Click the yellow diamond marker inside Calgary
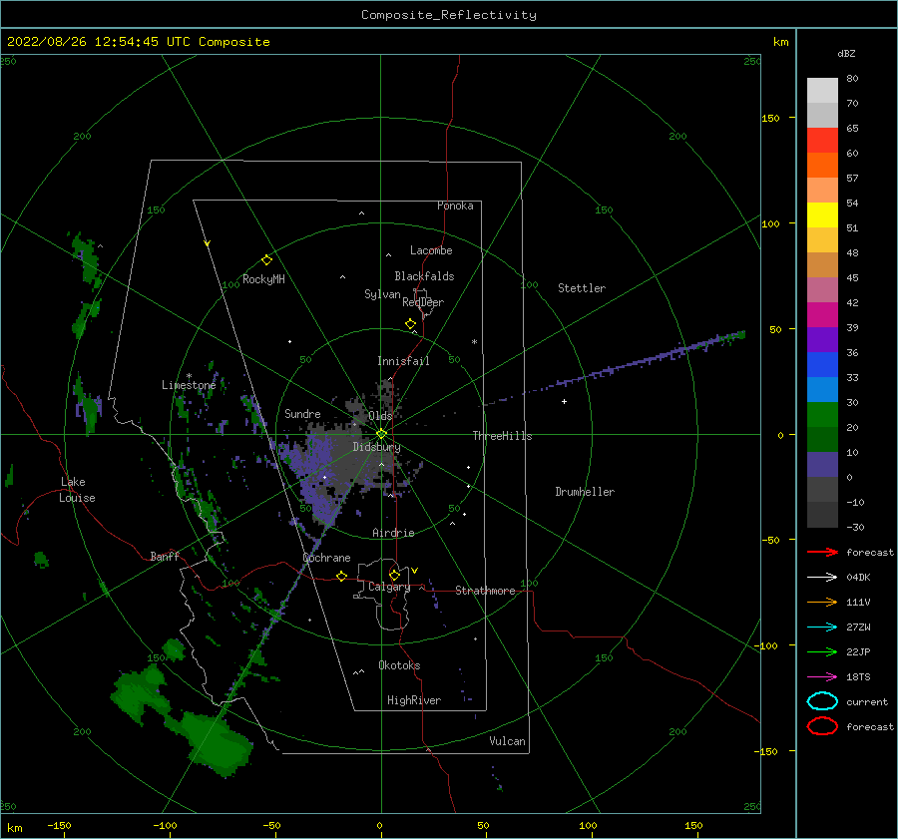This screenshot has width=898, height=839. pyautogui.click(x=394, y=575)
